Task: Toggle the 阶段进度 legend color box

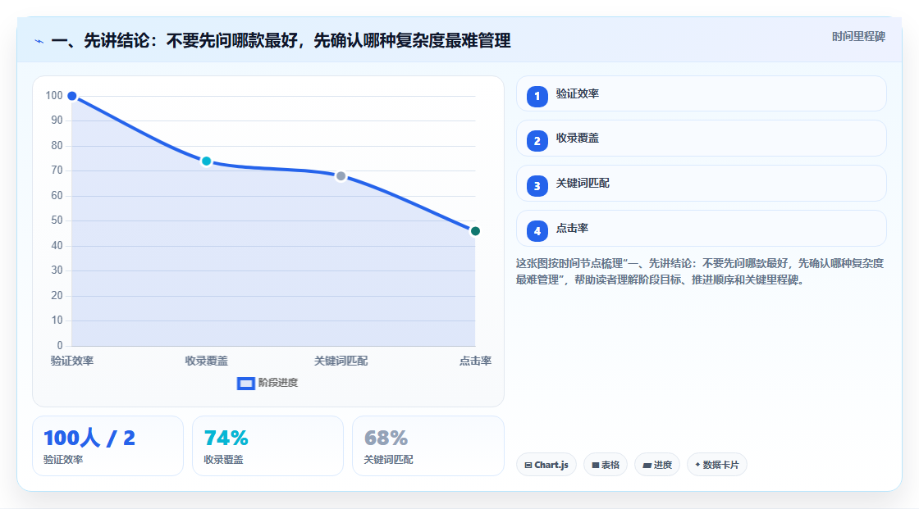Action: [245, 384]
